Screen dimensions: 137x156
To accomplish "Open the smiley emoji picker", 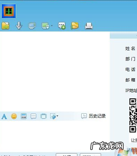I will [x=14, y=116].
